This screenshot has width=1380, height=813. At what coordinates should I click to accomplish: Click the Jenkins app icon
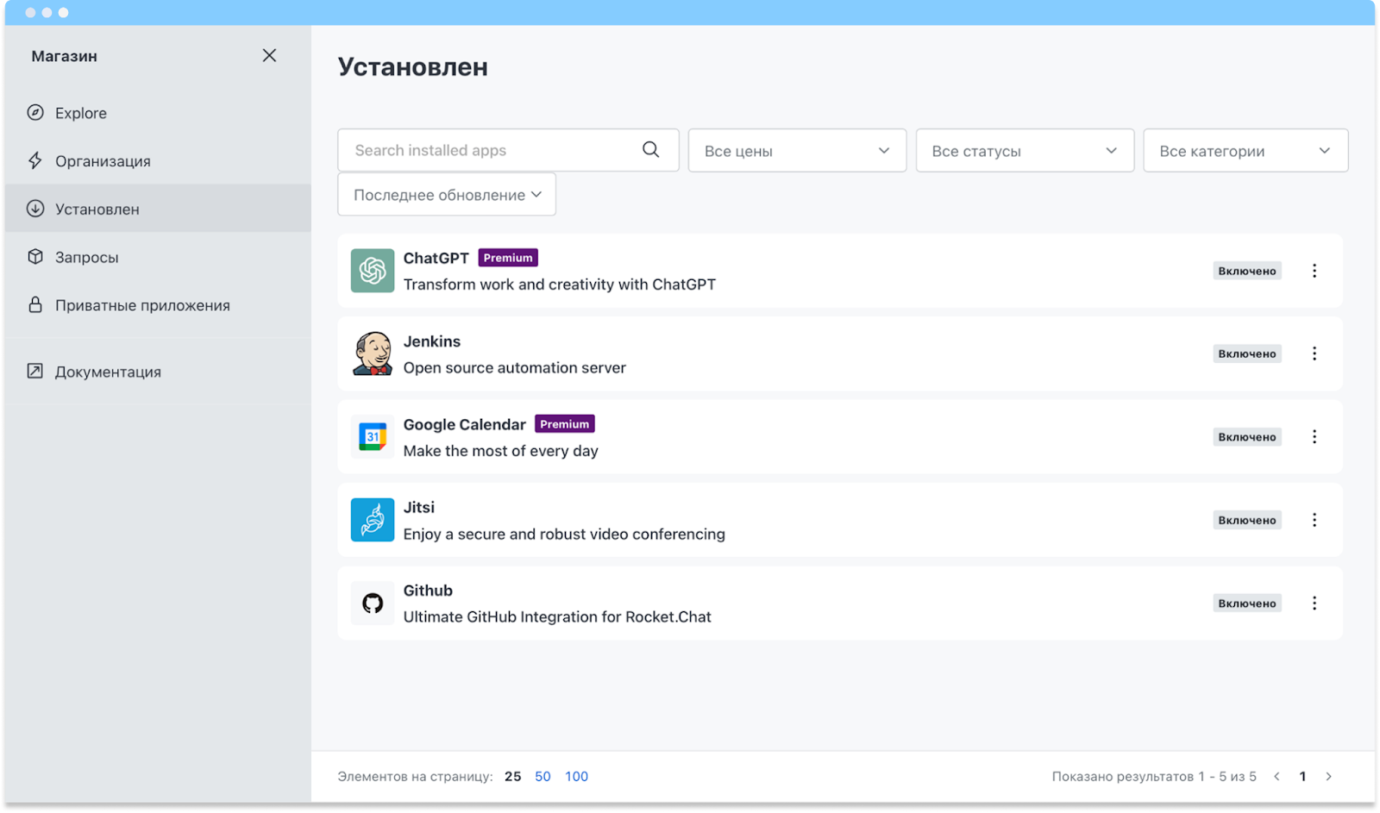(x=371, y=353)
